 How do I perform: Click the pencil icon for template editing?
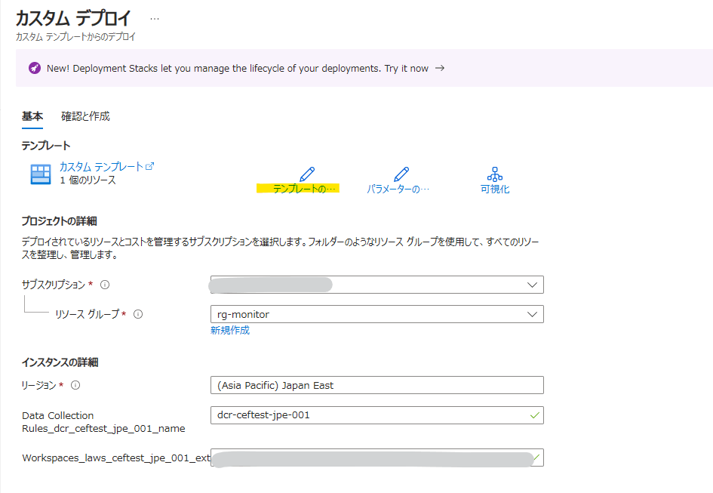[307, 174]
